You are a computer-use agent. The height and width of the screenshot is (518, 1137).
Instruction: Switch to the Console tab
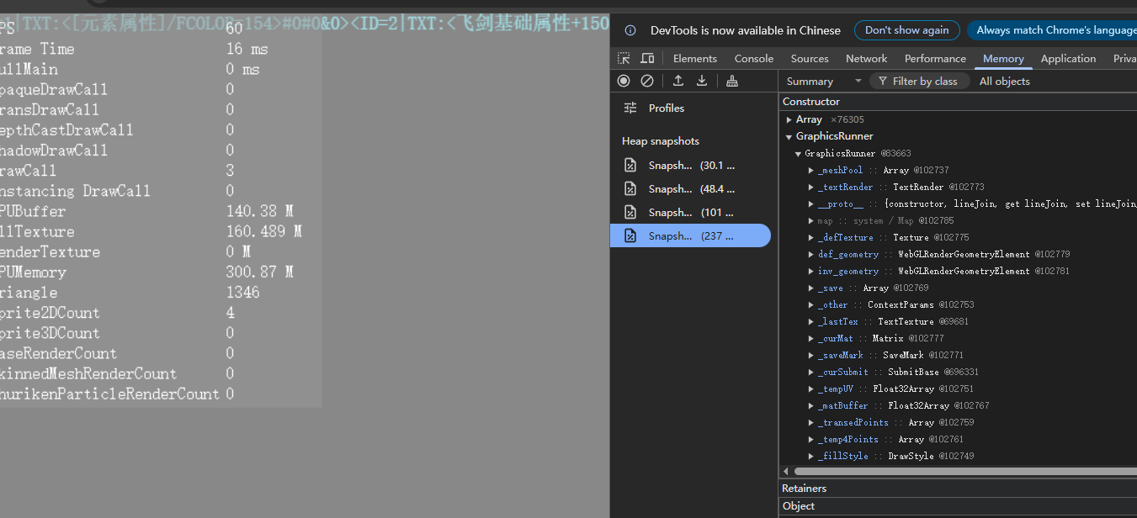753,58
